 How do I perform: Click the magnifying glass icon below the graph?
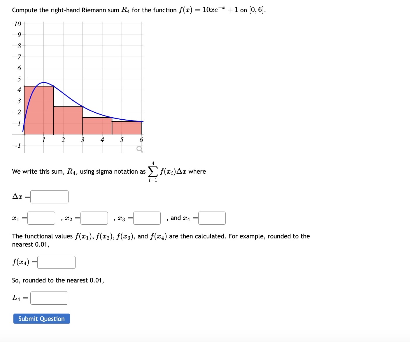click(x=139, y=149)
